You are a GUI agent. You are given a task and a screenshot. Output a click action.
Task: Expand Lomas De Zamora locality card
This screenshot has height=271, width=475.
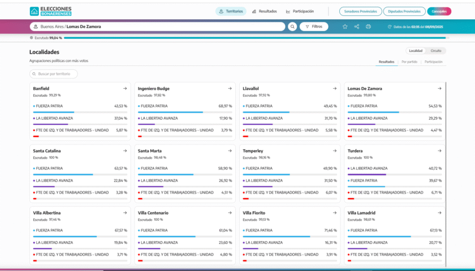pyautogui.click(x=439, y=89)
